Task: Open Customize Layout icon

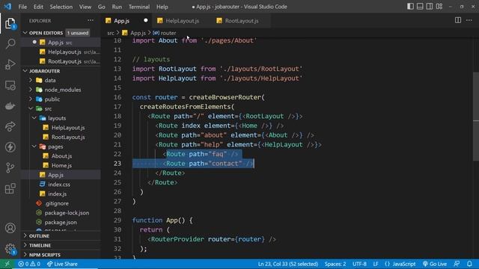Action: click(x=439, y=7)
